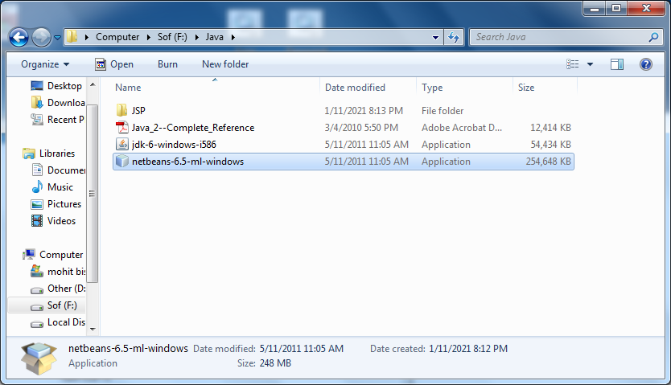Image resolution: width=671 pixels, height=385 pixels.
Task: Click the netbeans package icon in details pane
Action: tap(39, 358)
